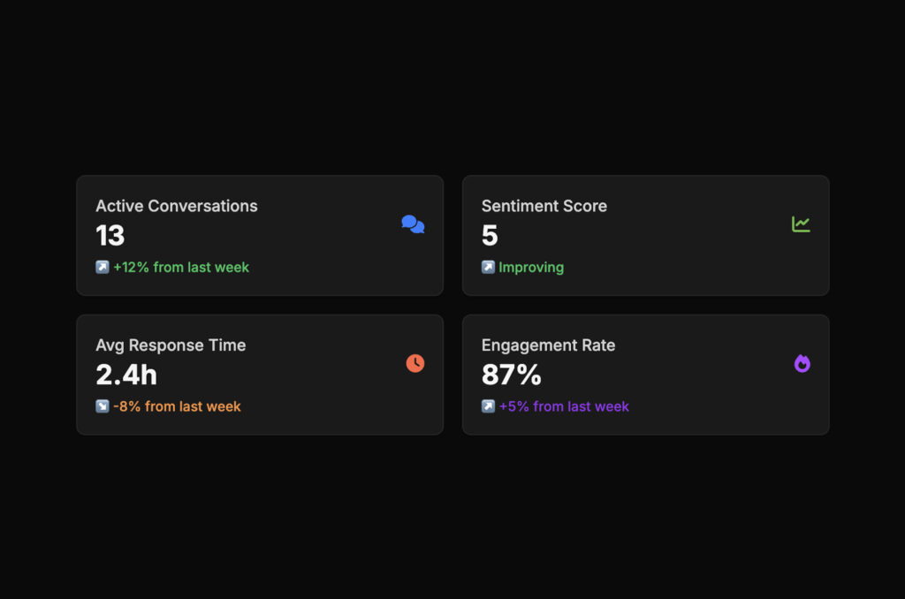Viewport: 905px width, 599px height.
Task: Click the 2.4h response time value
Action: point(126,375)
